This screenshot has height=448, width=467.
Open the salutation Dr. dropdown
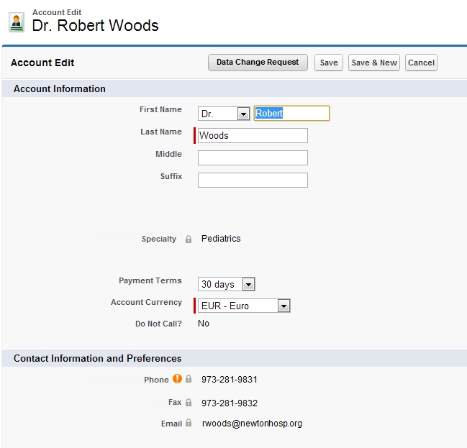[224, 114]
